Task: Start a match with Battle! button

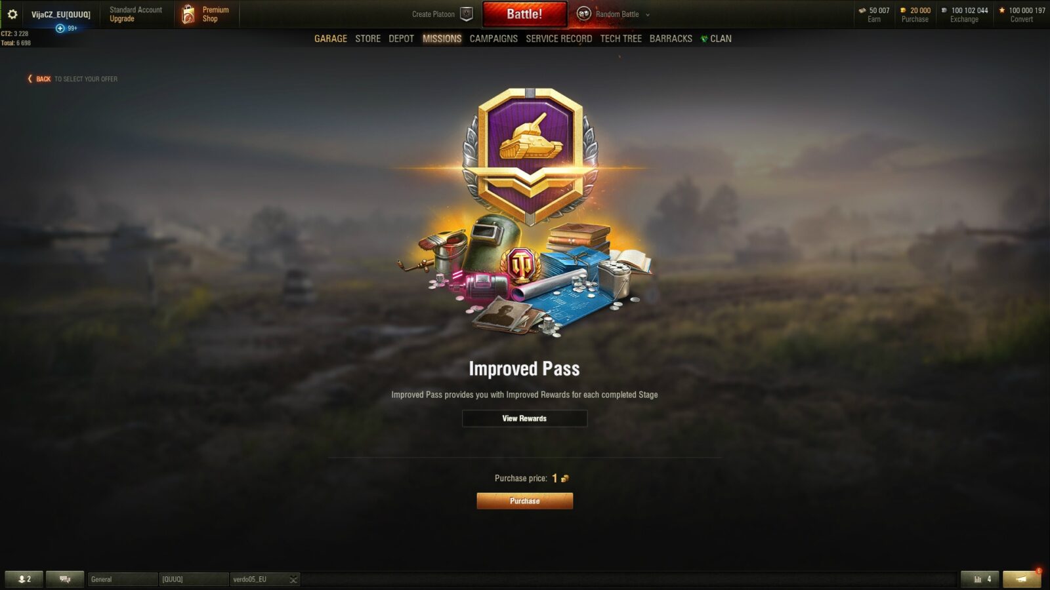Action: (x=524, y=14)
